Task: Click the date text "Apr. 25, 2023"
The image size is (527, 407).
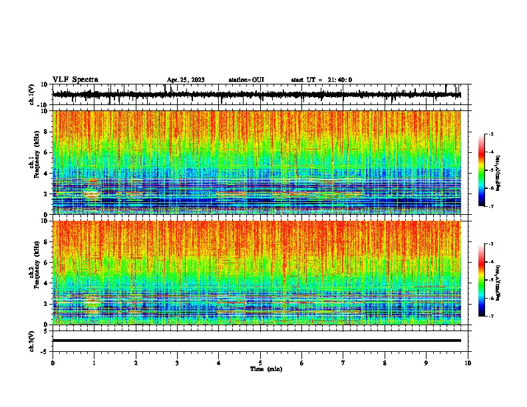Action: coord(186,80)
